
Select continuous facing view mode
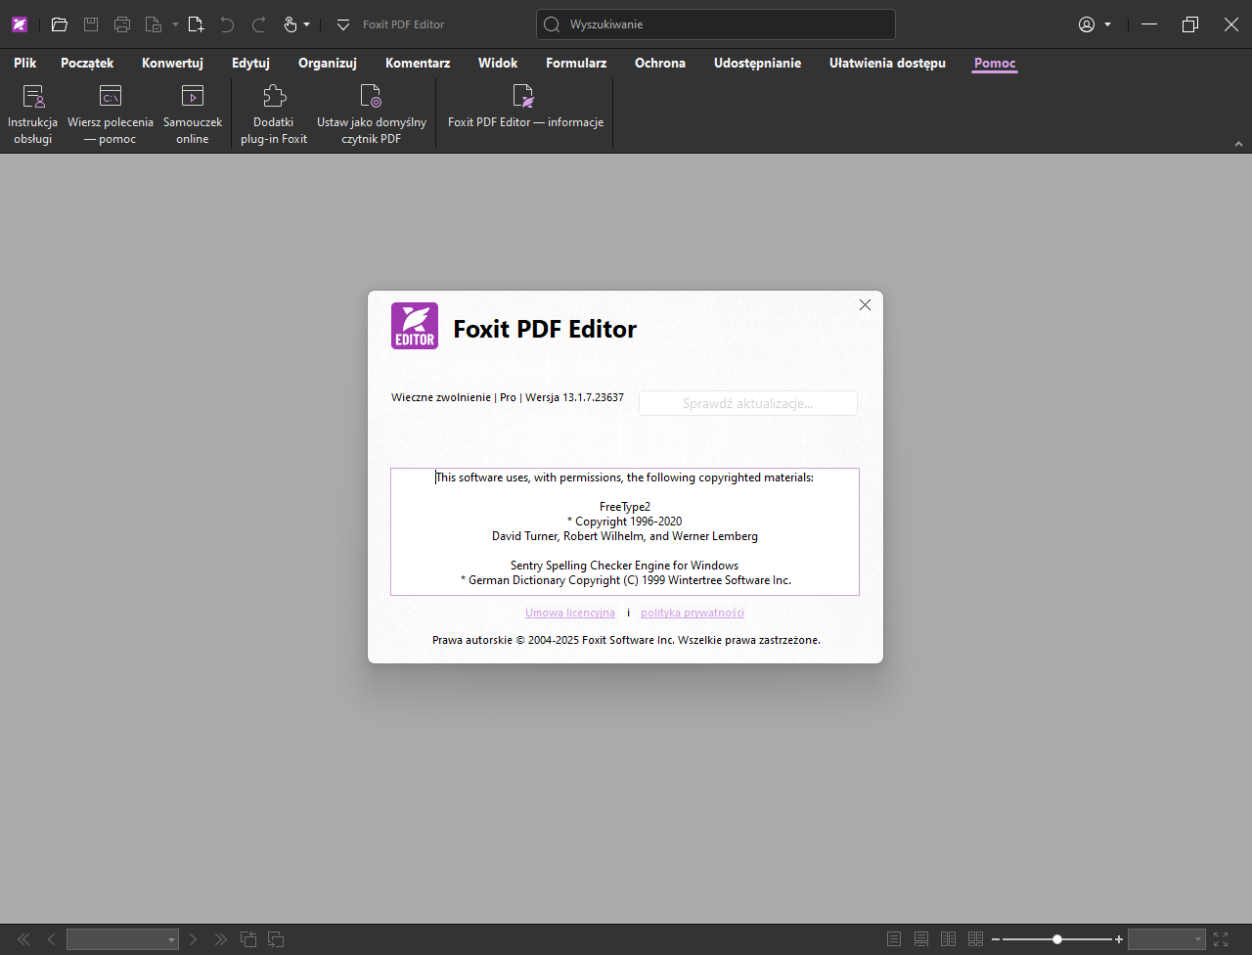(x=975, y=939)
